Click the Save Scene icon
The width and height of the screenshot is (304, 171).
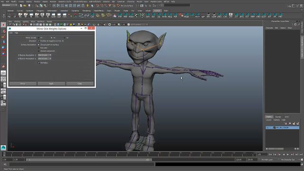(x=29, y=6)
